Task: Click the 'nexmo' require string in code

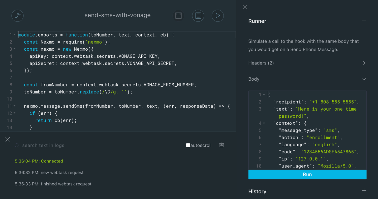Action: (95, 42)
